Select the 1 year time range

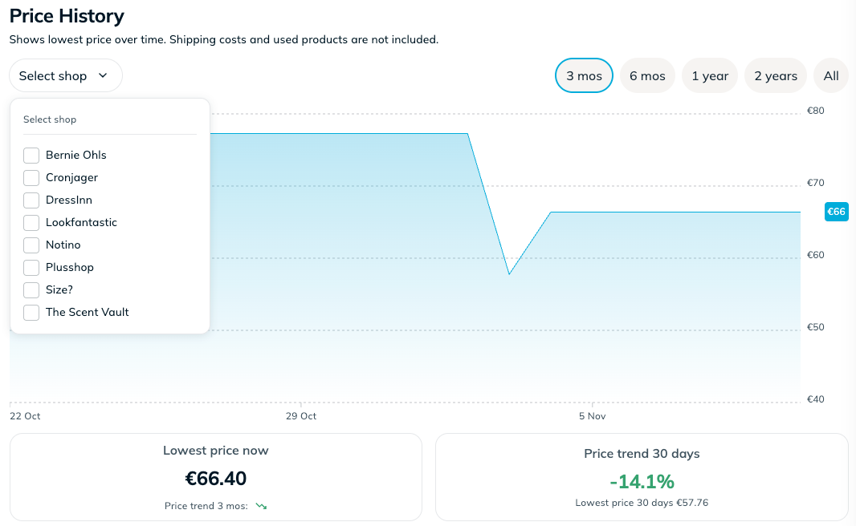point(710,75)
